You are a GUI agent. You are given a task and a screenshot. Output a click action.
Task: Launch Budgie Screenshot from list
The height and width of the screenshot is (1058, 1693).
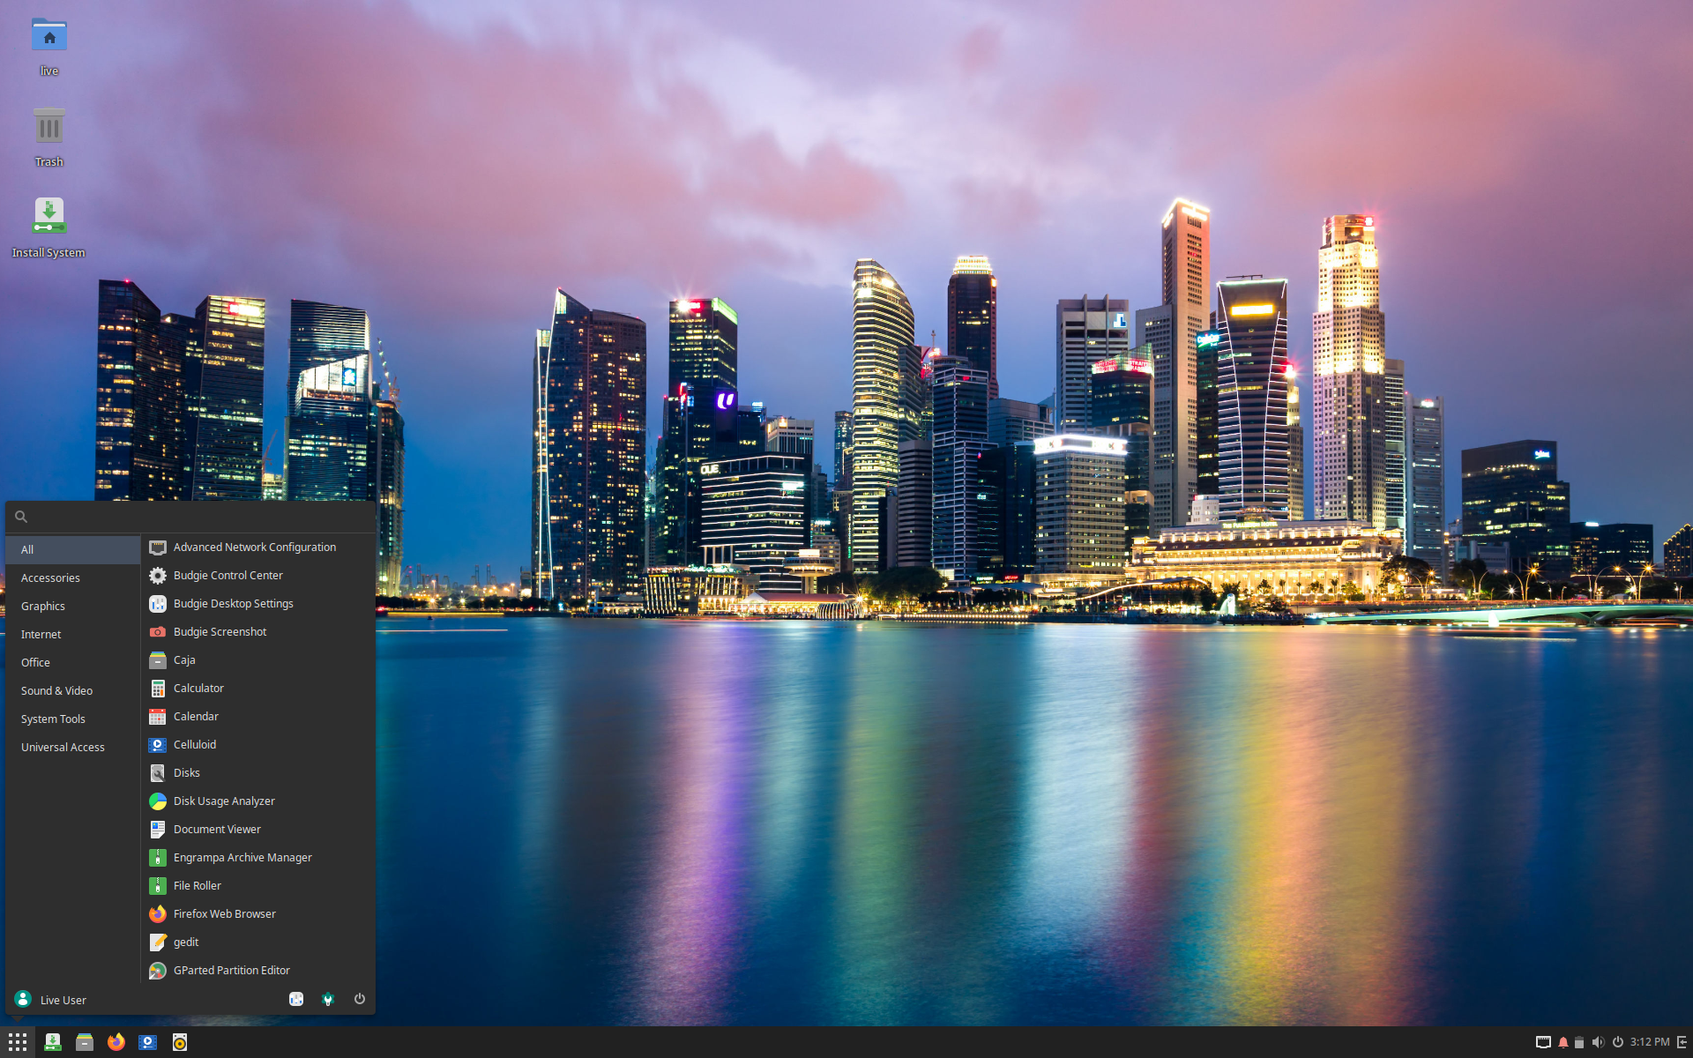(x=257, y=632)
